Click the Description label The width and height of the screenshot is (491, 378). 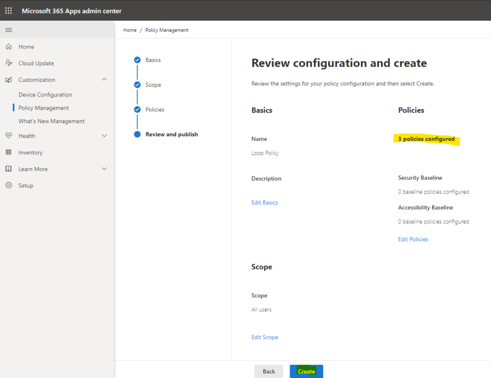click(266, 179)
